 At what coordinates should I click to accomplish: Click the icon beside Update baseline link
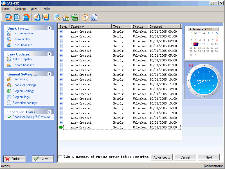pos(9,65)
